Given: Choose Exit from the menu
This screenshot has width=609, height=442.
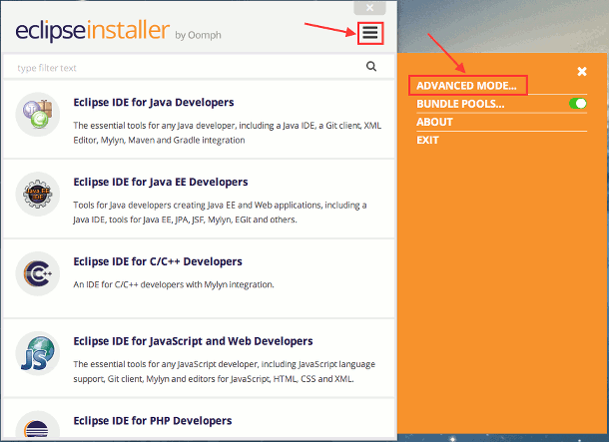Looking at the screenshot, I should pyautogui.click(x=427, y=140).
